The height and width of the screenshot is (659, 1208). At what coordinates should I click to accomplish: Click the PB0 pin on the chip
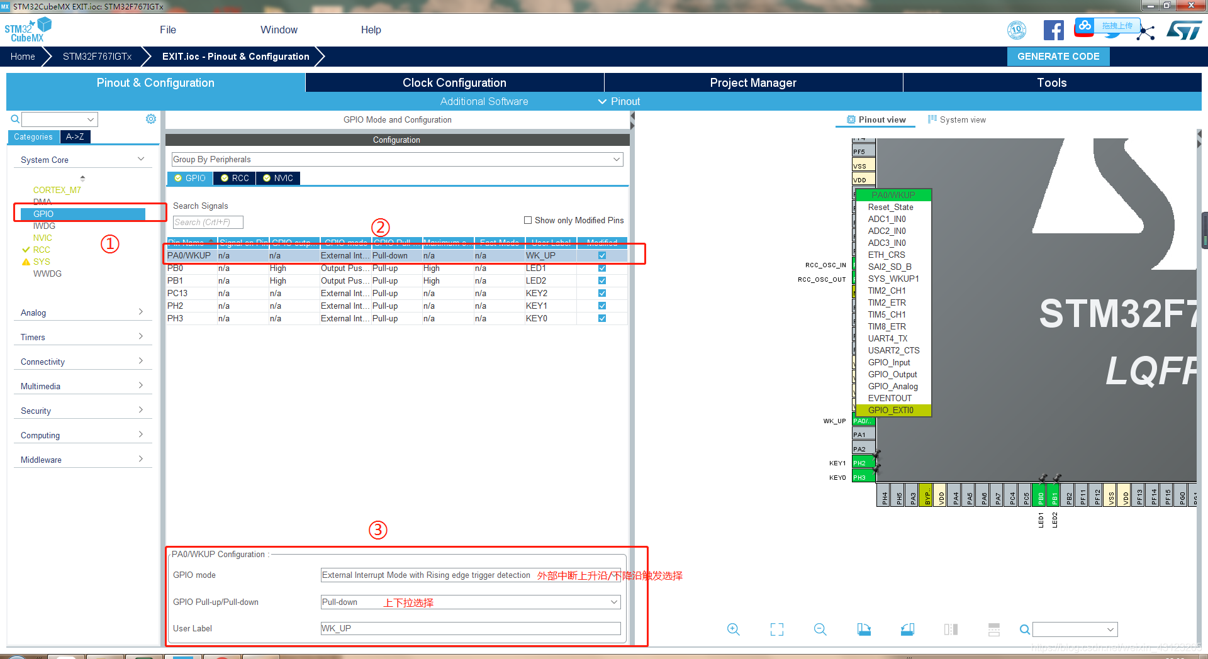click(1041, 496)
